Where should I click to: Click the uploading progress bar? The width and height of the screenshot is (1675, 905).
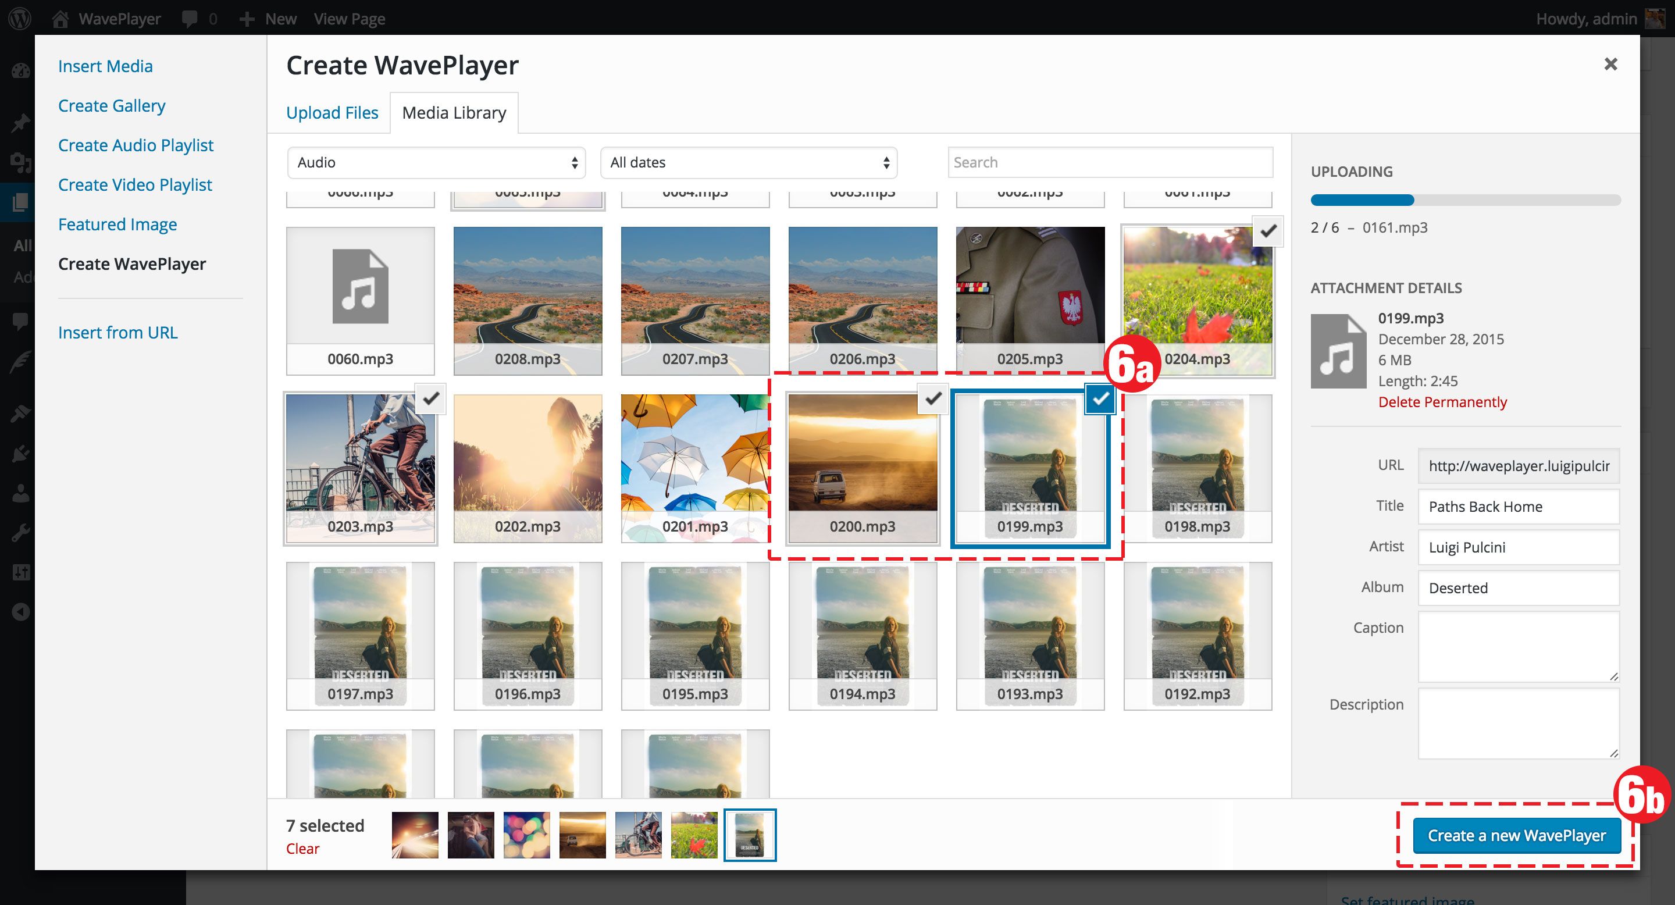(1465, 200)
